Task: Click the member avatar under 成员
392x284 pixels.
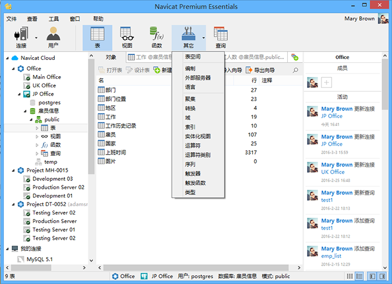Action: click(312, 82)
